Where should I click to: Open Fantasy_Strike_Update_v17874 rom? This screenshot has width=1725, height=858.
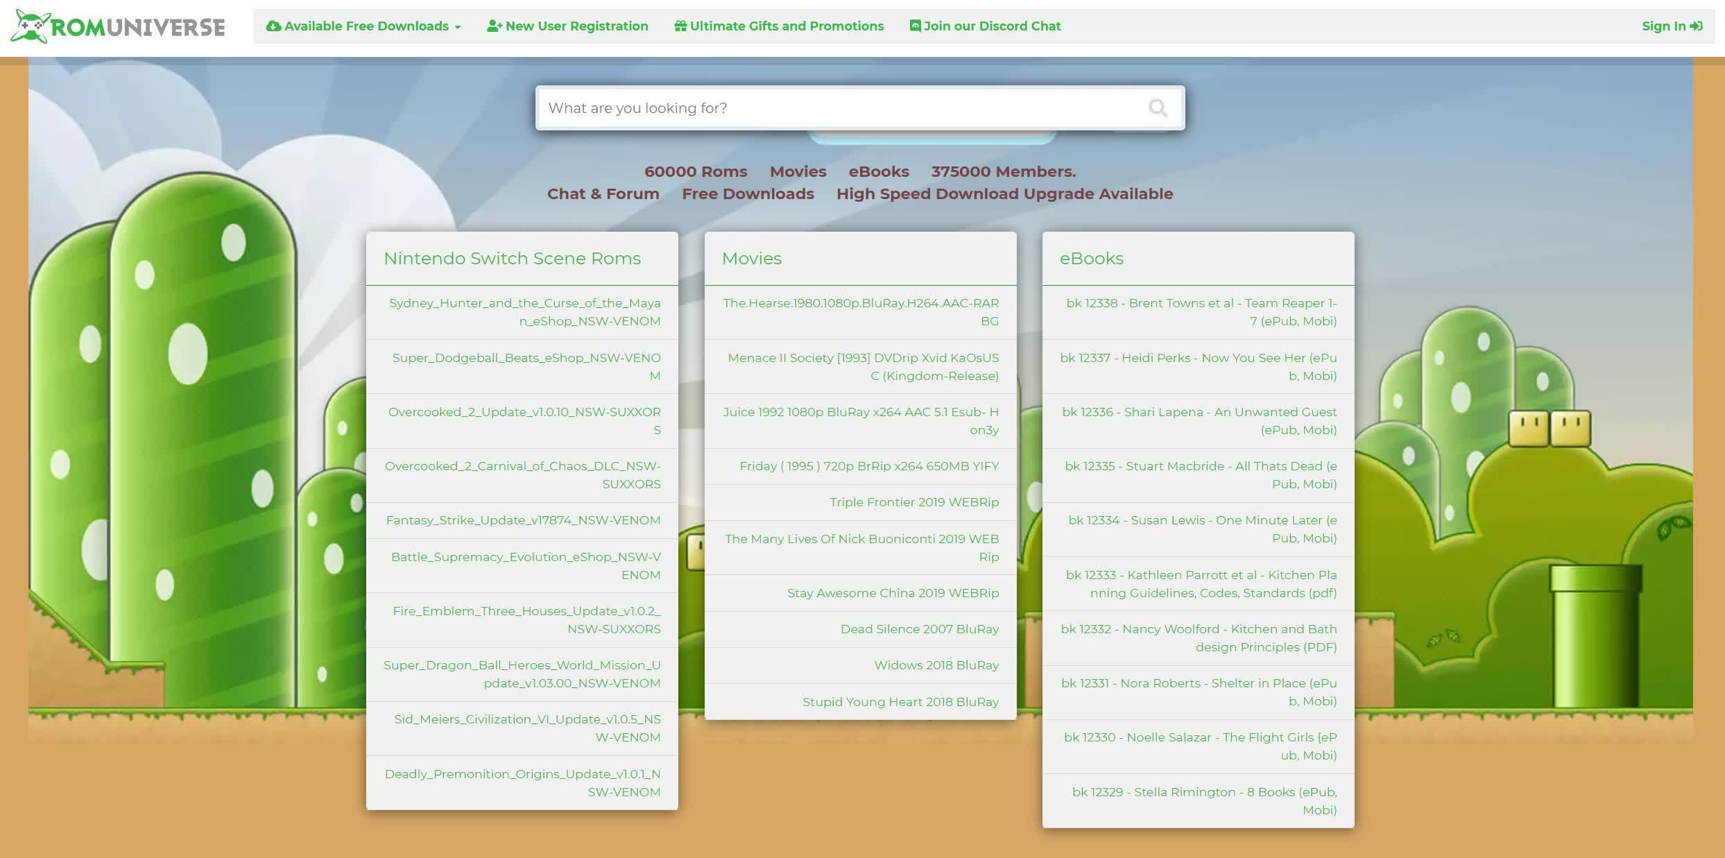pyautogui.click(x=522, y=520)
